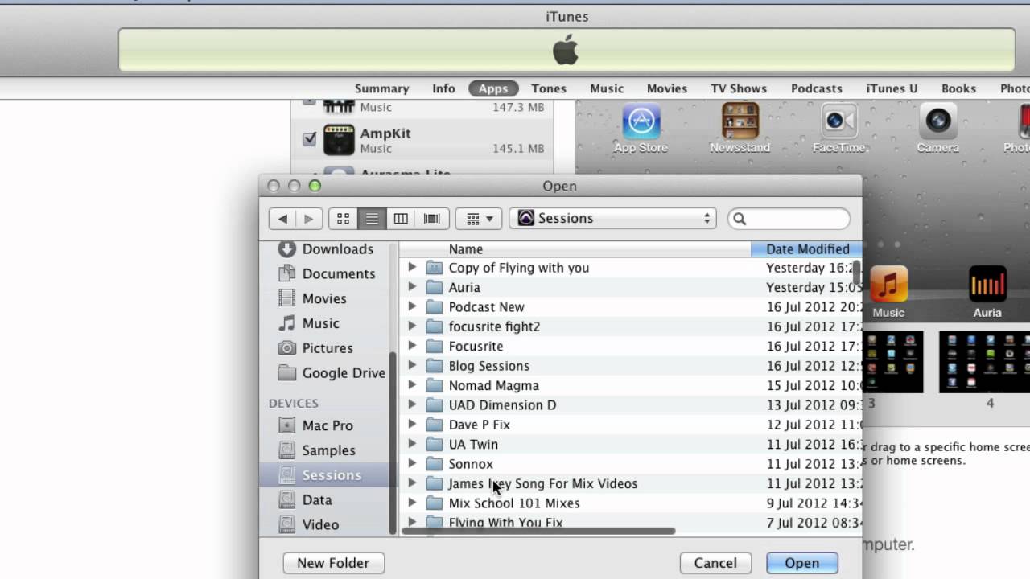Cancel the Open dialog
Screen dimensions: 1030x579
tap(715, 563)
